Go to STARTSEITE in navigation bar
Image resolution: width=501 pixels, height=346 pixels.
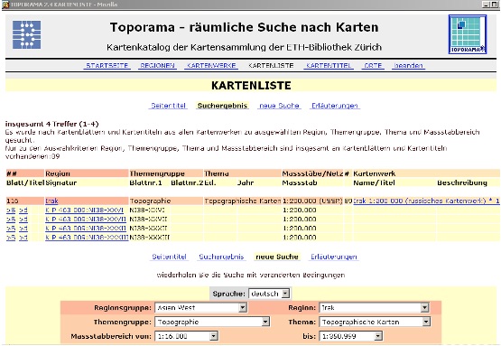[107, 66]
